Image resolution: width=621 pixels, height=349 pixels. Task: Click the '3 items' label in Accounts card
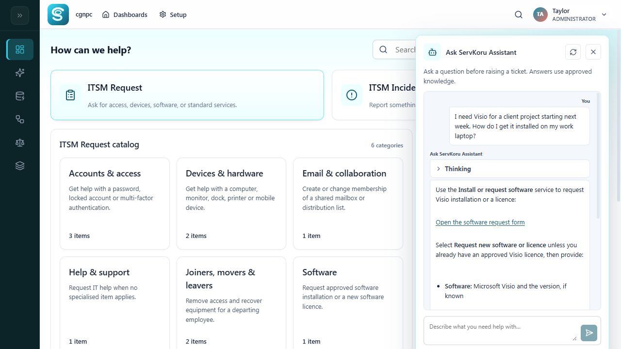click(x=79, y=236)
